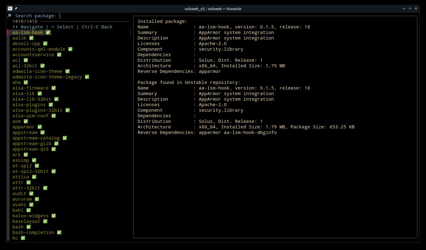Click the magnifier icon beside Search package
The height and width of the screenshot is (250, 426).
[x=9, y=16]
